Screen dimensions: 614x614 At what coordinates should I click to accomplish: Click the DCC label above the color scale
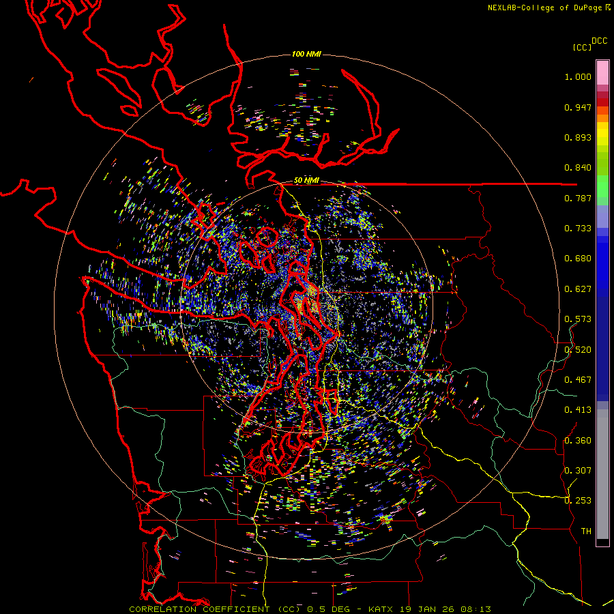(600, 41)
